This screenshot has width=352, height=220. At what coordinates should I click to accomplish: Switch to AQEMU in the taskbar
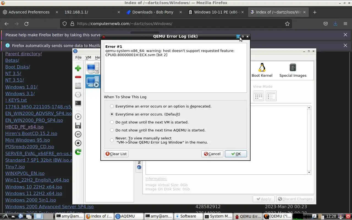(129, 216)
